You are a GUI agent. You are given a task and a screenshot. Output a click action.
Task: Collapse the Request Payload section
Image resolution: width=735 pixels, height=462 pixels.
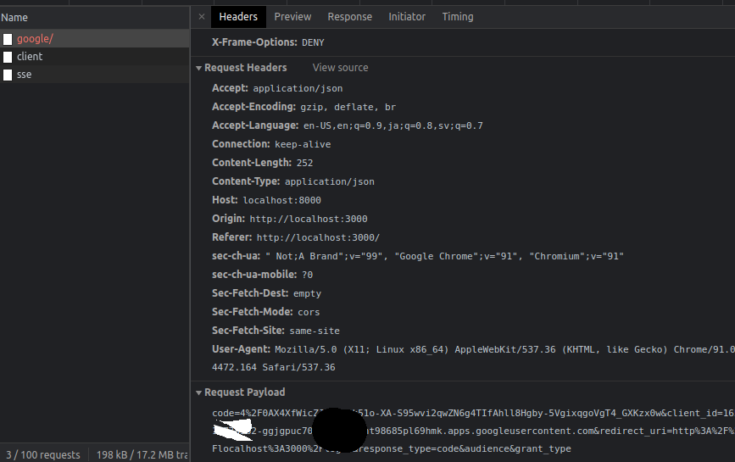(199, 392)
